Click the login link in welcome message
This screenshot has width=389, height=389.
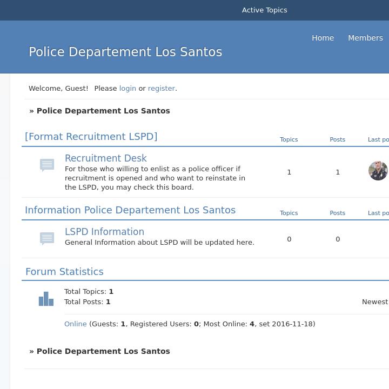(128, 88)
